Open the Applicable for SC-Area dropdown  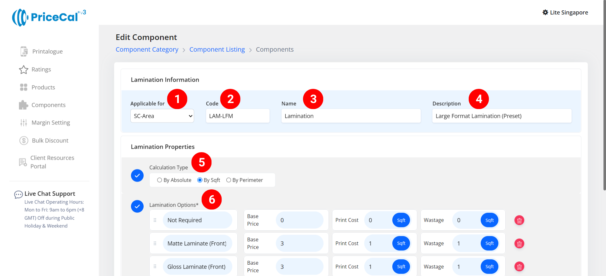coord(162,116)
